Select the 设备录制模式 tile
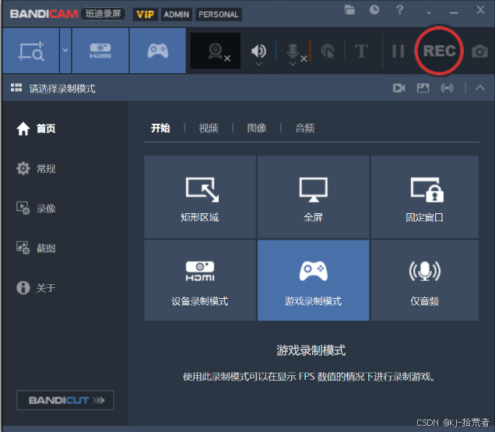The width and height of the screenshot is (495, 432). coord(200,280)
